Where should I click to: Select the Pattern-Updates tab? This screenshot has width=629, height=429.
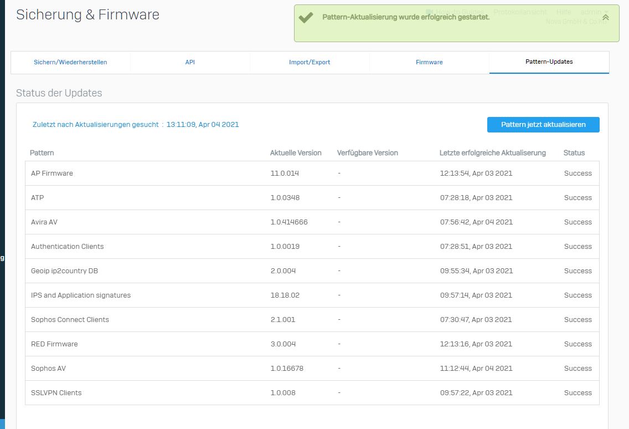click(549, 62)
